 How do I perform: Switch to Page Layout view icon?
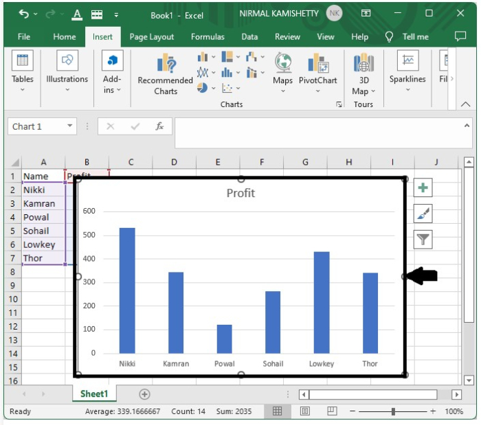pyautogui.click(x=304, y=411)
